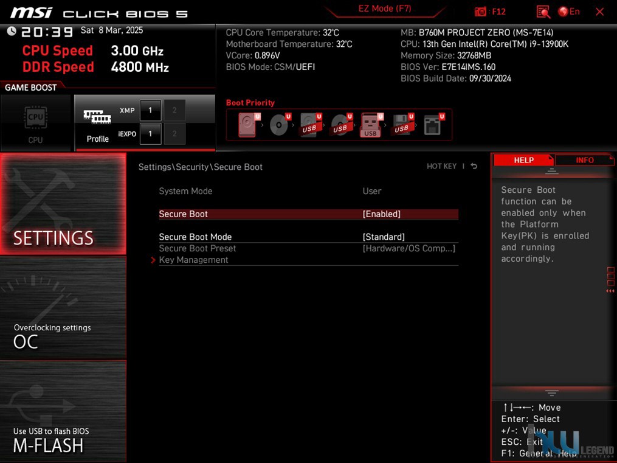The width and height of the screenshot is (617, 463).
Task: Select USB hard disk boot device icon
Action: (x=311, y=125)
